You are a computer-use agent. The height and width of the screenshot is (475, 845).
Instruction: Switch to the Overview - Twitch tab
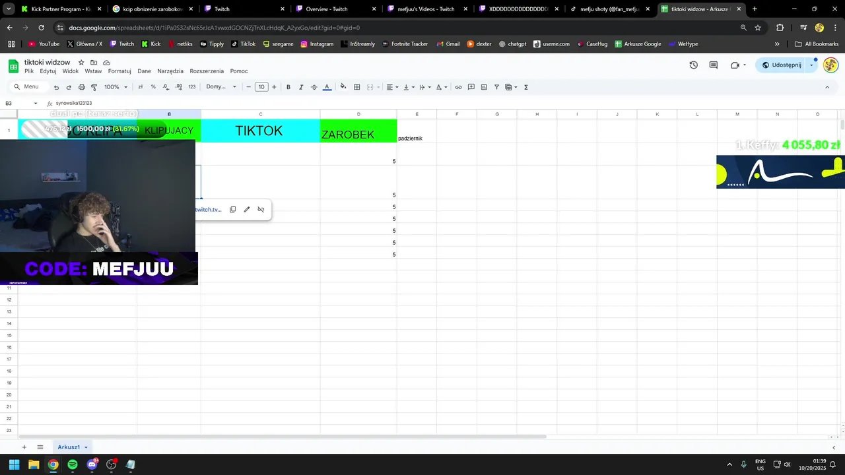click(326, 9)
